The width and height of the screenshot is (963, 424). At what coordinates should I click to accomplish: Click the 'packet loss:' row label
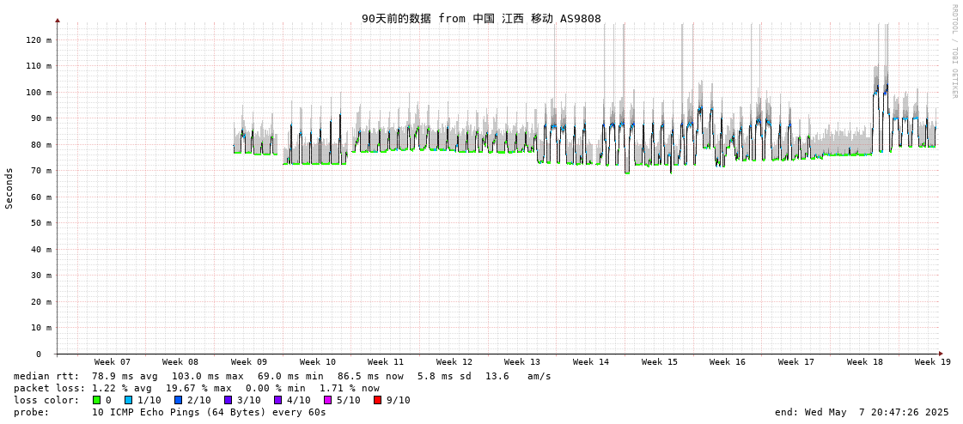[49, 389]
